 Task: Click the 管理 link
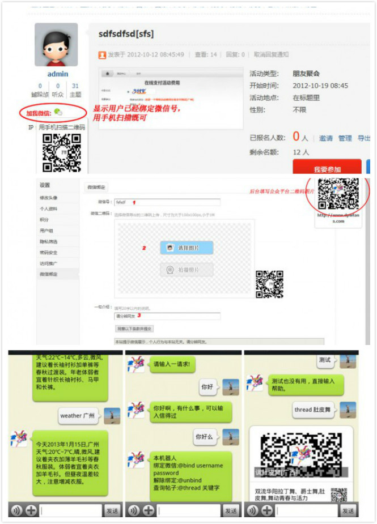coord(345,138)
